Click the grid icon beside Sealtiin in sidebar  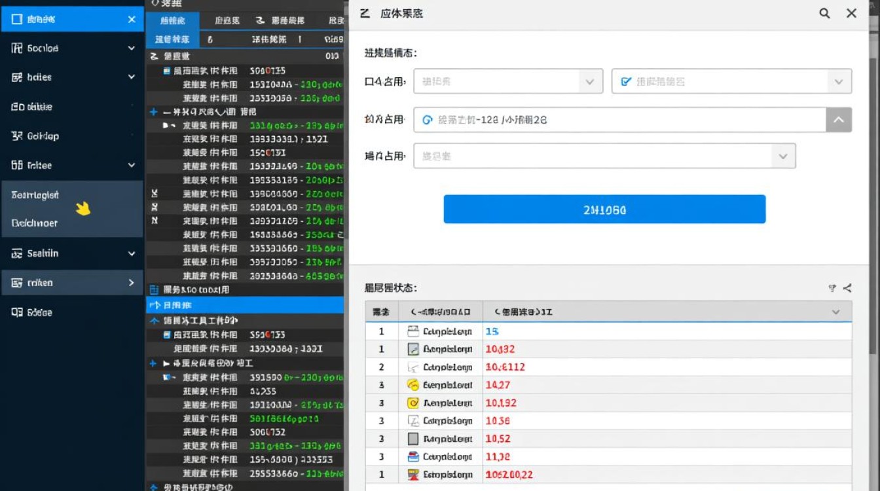click(17, 253)
